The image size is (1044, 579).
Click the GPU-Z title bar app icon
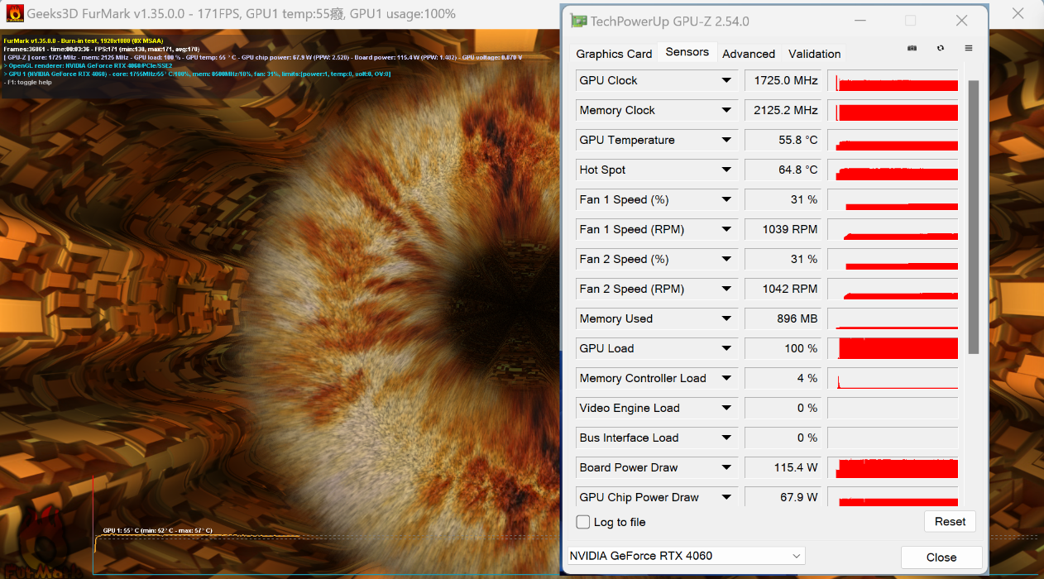point(580,21)
